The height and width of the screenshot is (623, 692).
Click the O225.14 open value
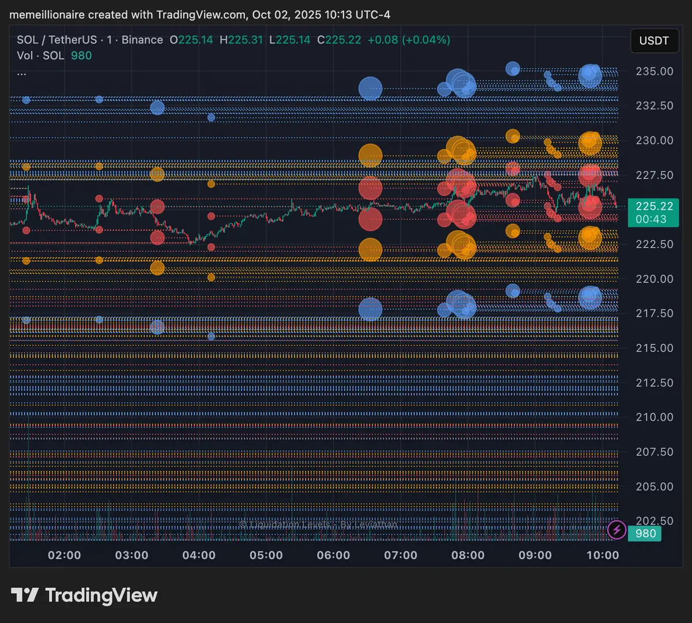[x=191, y=40]
